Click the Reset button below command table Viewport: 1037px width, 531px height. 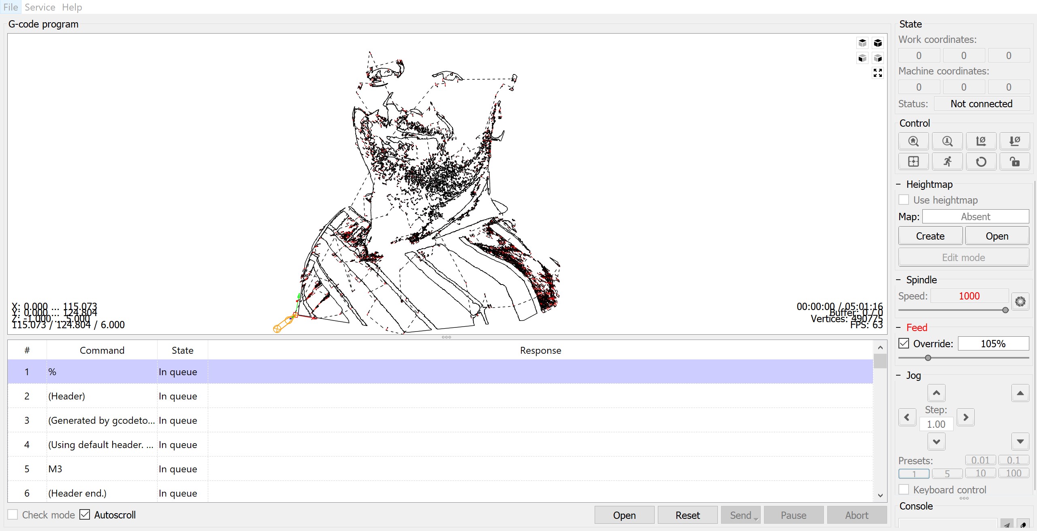click(x=687, y=515)
